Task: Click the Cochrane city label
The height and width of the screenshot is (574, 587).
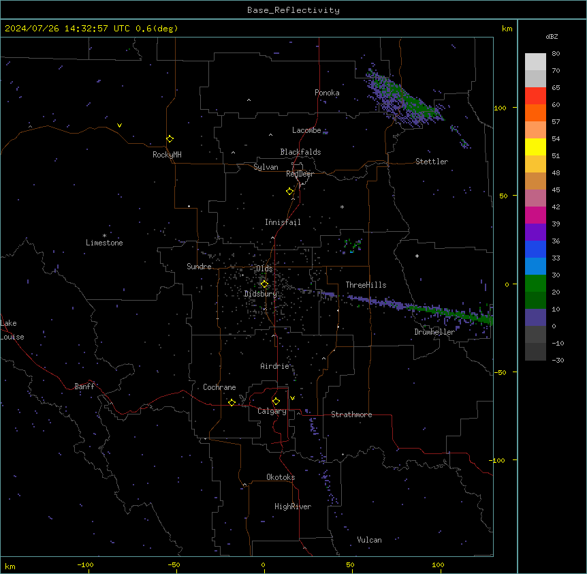Action: tap(219, 387)
